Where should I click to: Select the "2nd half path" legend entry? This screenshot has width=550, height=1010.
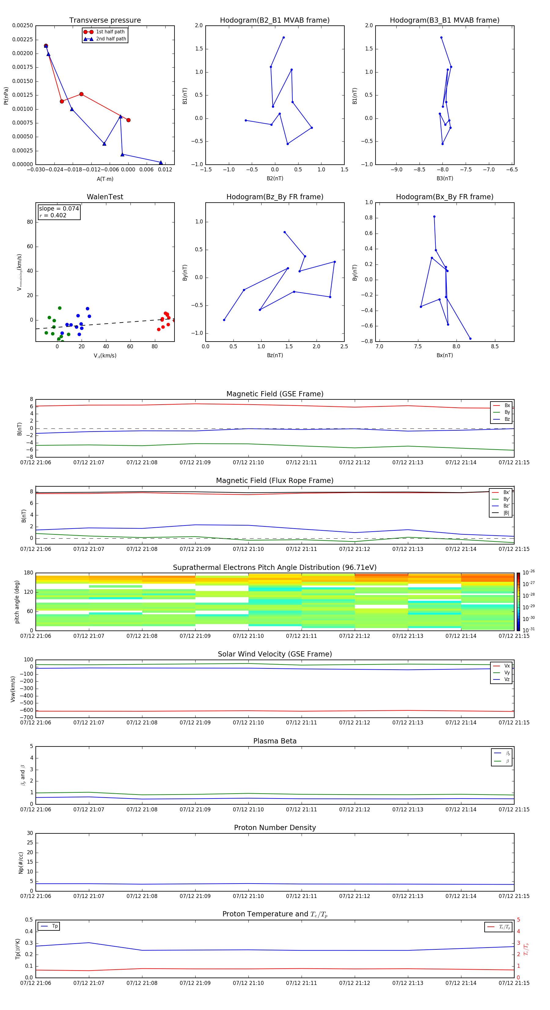[105, 39]
